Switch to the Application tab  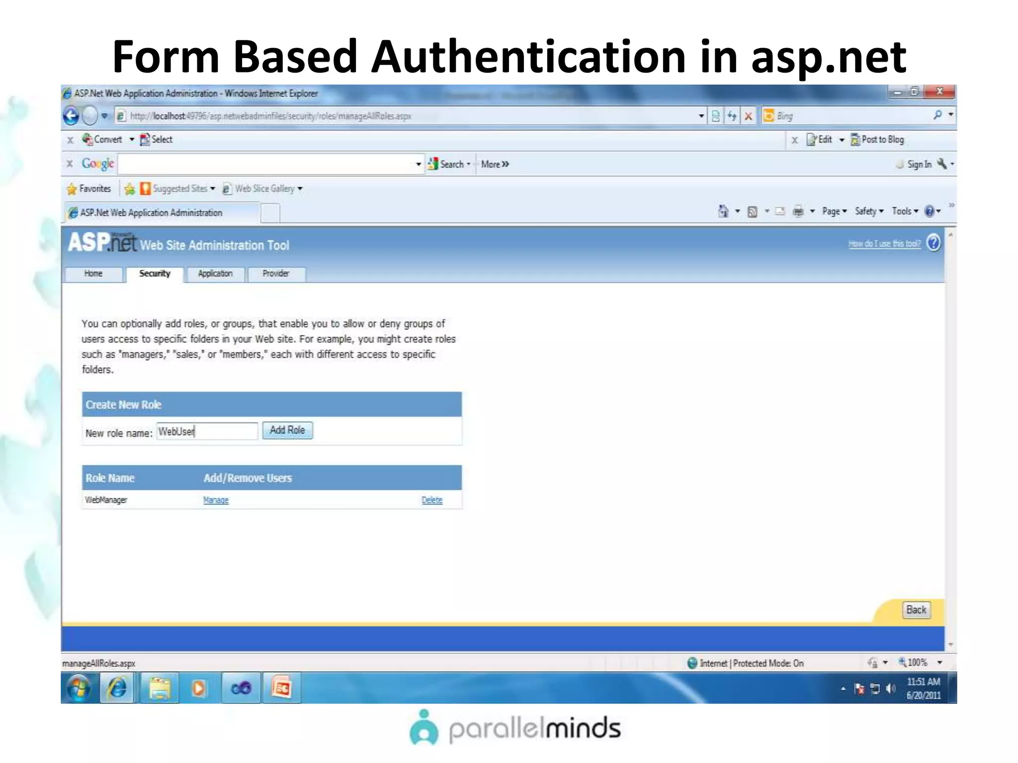tap(215, 274)
